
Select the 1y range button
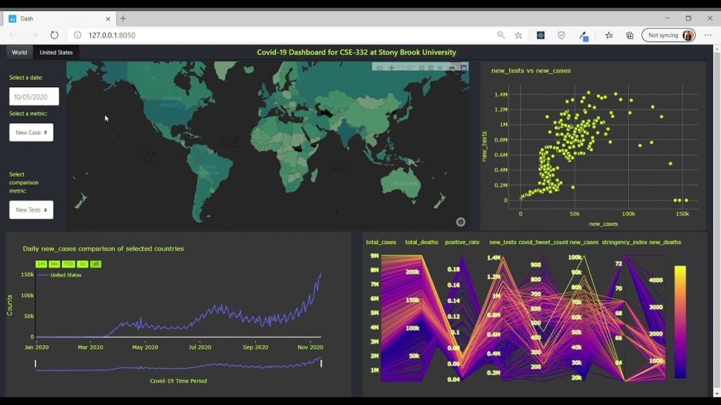click(x=82, y=264)
